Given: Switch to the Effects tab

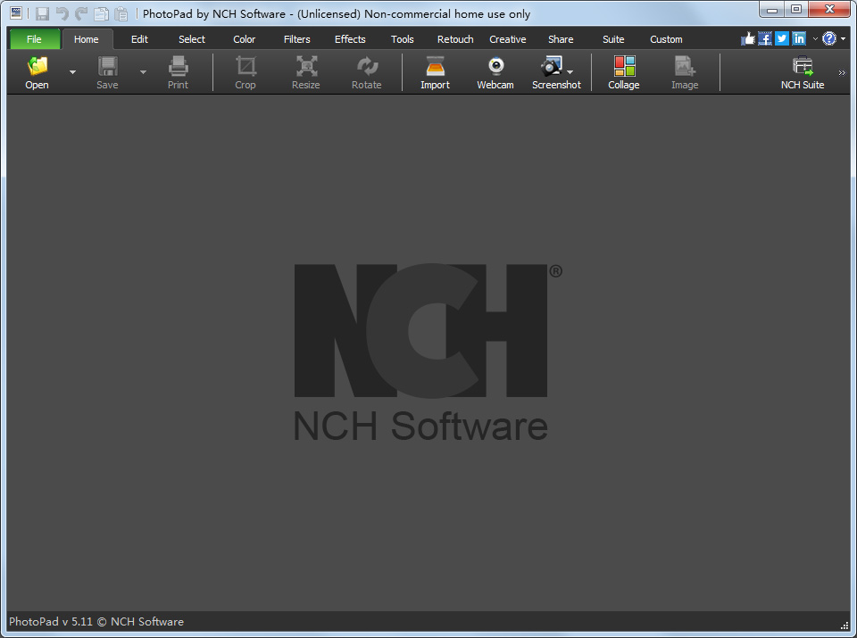Looking at the screenshot, I should [350, 39].
